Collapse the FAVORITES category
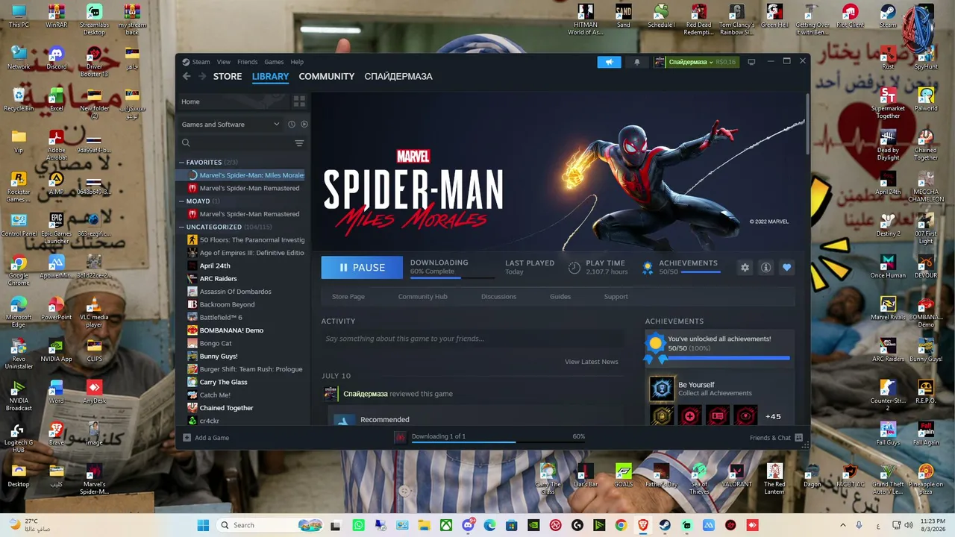Image resolution: width=955 pixels, height=537 pixels. [181, 162]
